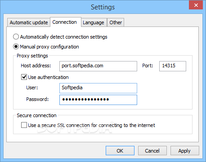Enable the secure SSL connection checkbox
Viewport: 206px width, 162px height.
(24, 125)
